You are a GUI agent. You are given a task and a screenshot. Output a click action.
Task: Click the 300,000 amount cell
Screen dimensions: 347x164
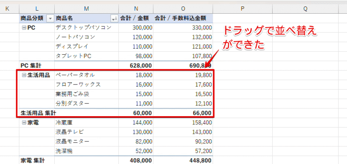[136, 28]
